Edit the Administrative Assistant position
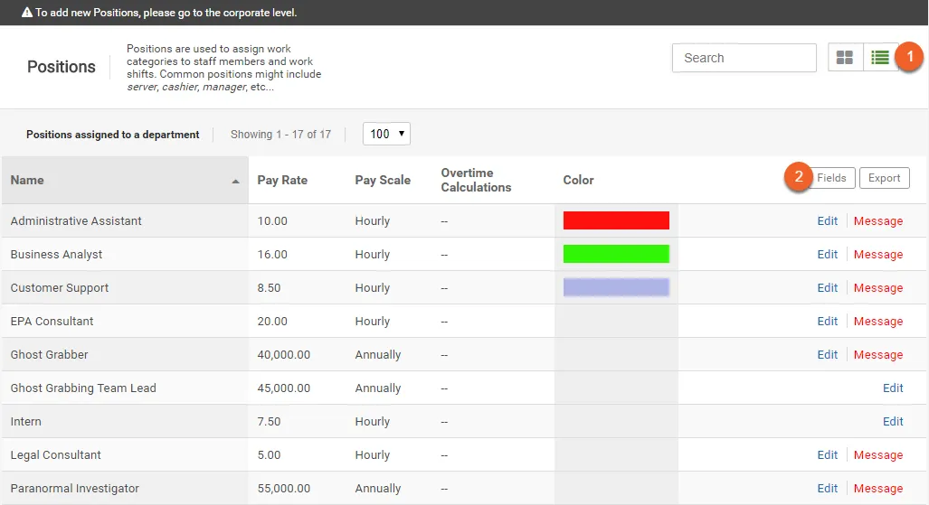Image resolution: width=929 pixels, height=505 pixels. point(827,220)
